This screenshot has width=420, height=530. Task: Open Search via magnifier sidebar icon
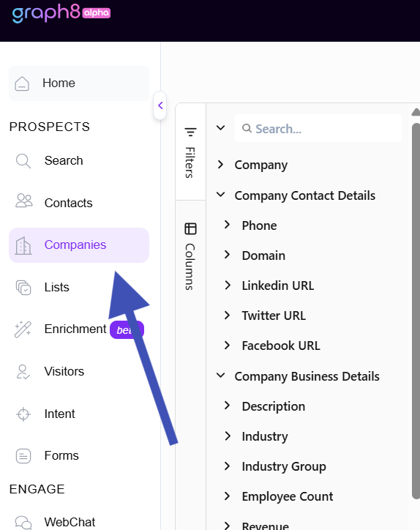(23, 161)
